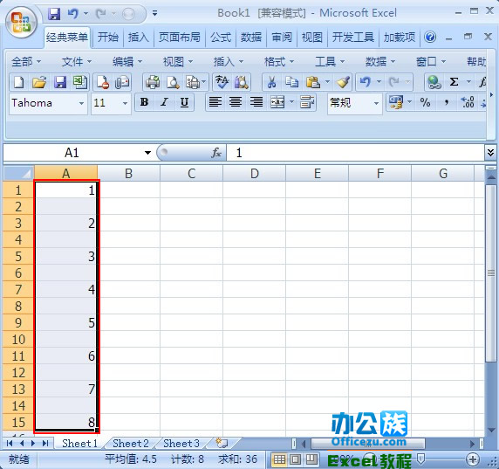Toggle align text right
499x469 pixels.
256,102
